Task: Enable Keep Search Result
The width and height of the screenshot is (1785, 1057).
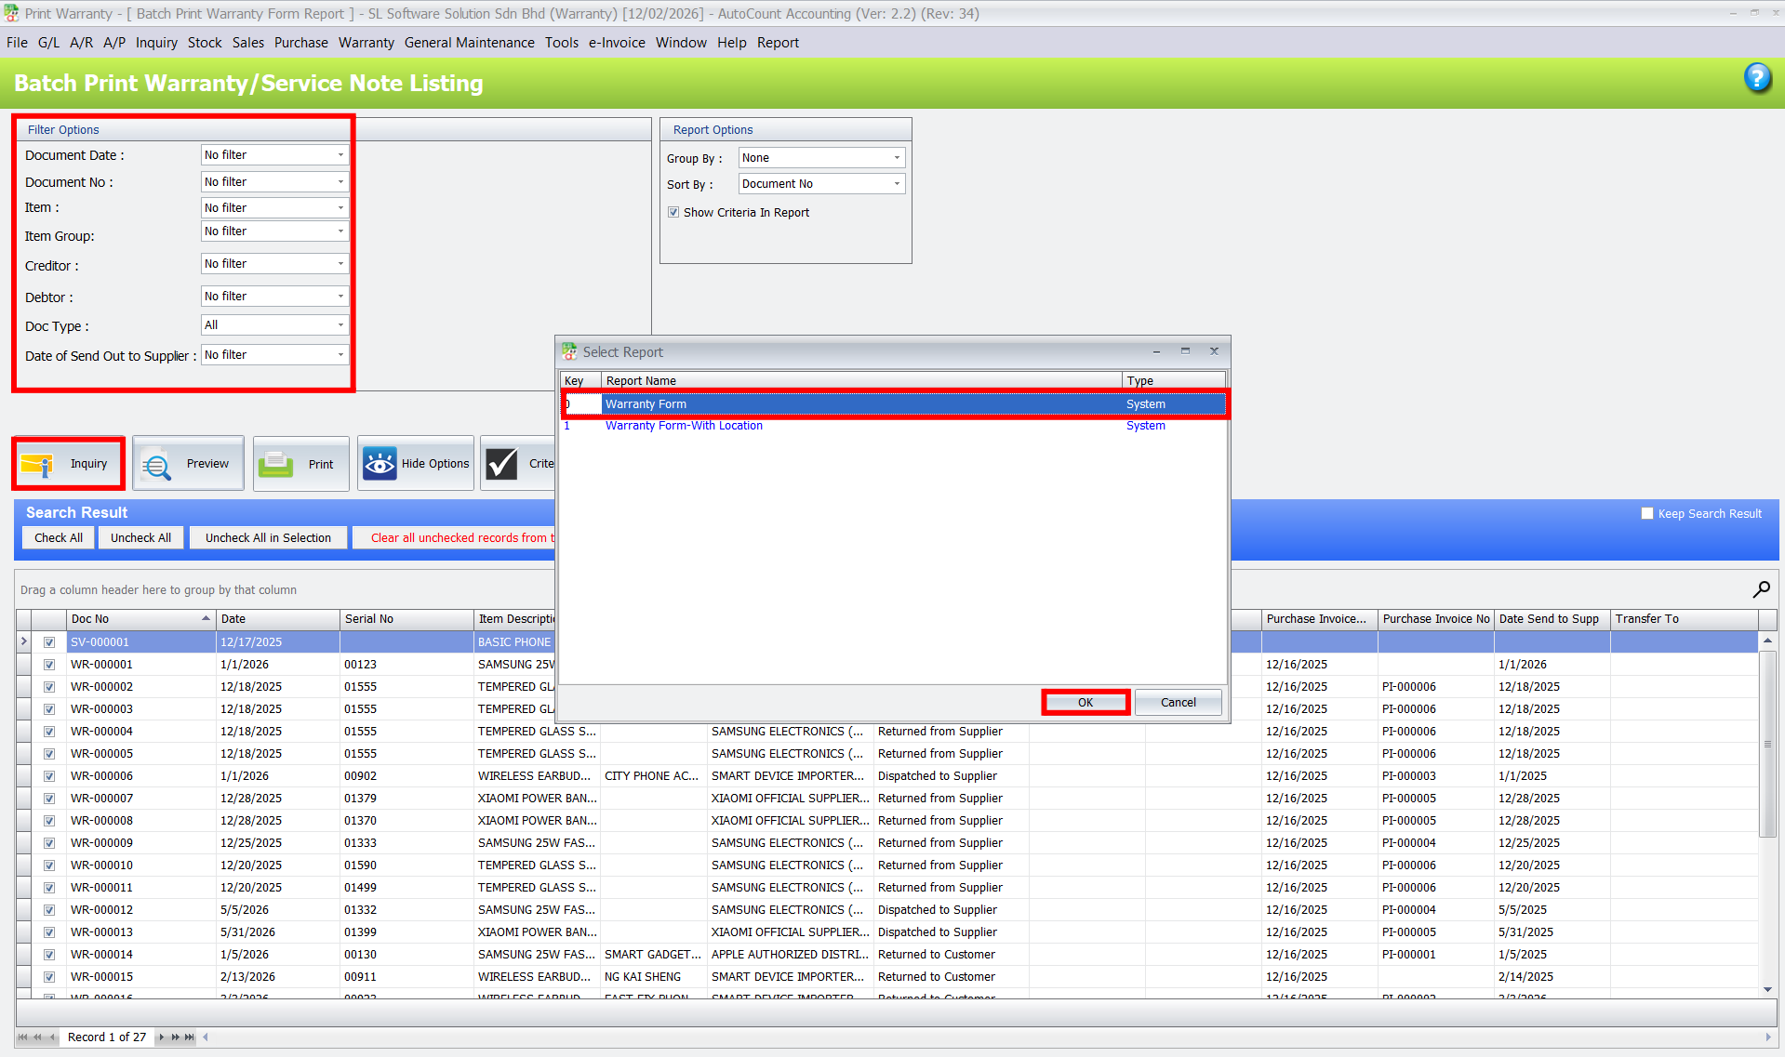Action: (1647, 512)
